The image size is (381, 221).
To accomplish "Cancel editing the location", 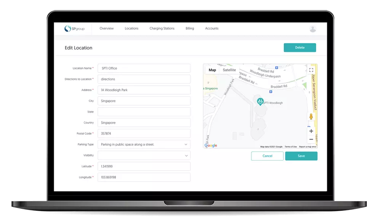I will [267, 156].
